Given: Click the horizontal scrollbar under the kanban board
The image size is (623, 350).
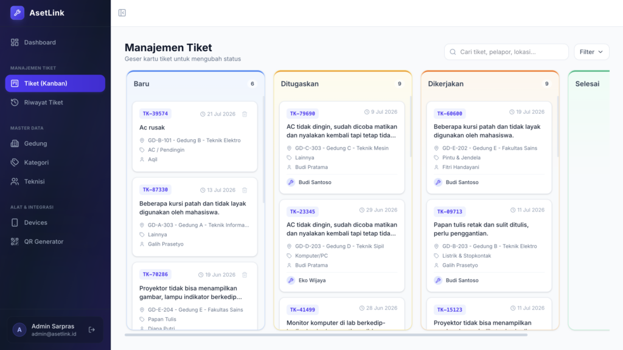Looking at the screenshot, I should (x=326, y=335).
